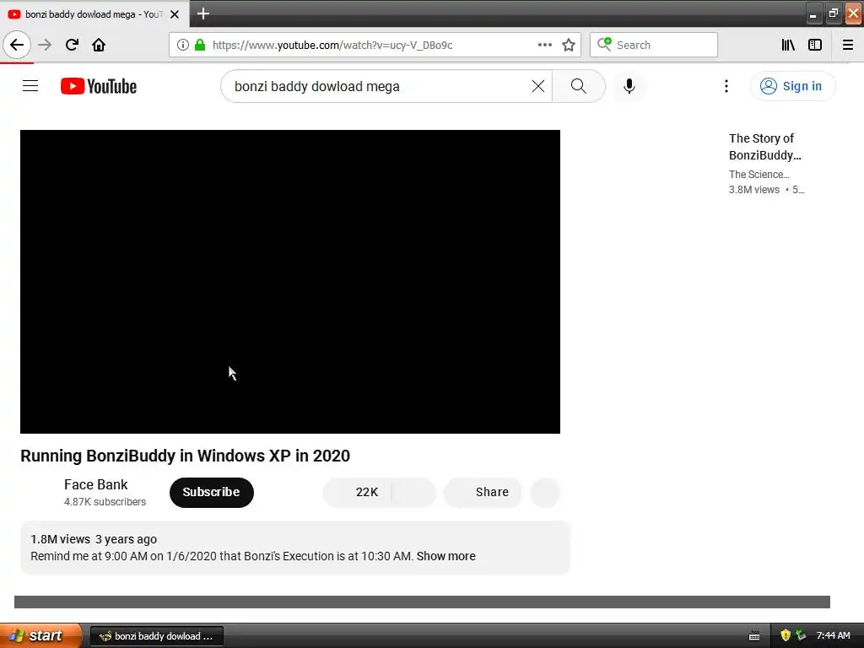Click the black video player area
The height and width of the screenshot is (648, 864).
(x=290, y=282)
